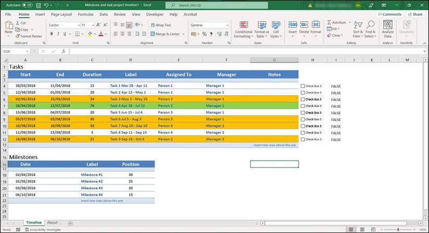The width and height of the screenshot is (429, 233).
Task: Switch to the About sheet tab
Action: click(52, 223)
